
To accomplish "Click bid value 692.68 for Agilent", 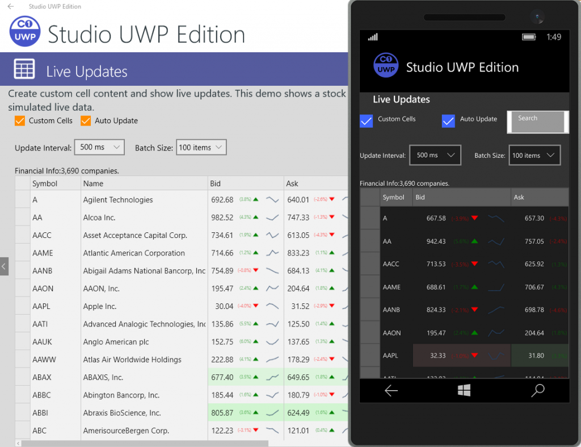I will (222, 200).
